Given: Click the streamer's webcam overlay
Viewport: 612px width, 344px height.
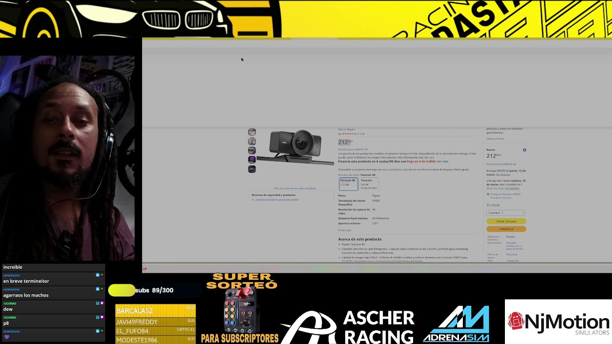Looking at the screenshot, I should [67, 159].
